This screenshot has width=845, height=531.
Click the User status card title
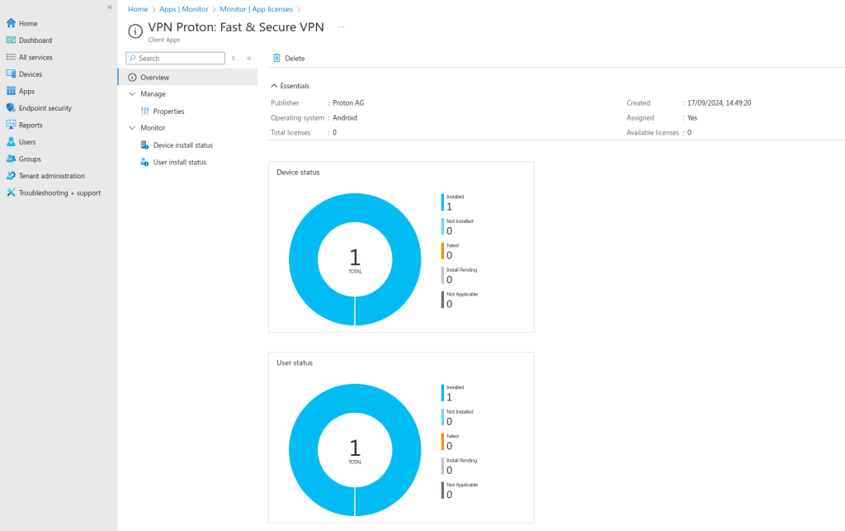[295, 363]
